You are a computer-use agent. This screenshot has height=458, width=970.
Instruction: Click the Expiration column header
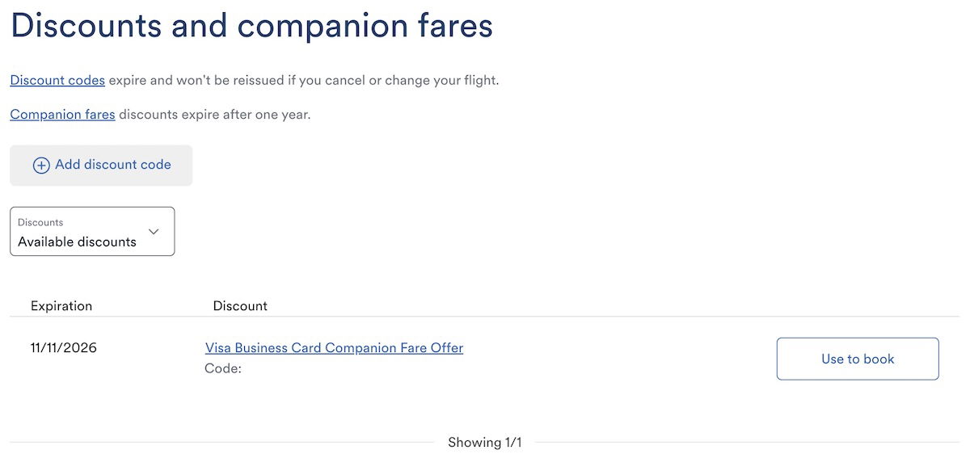[61, 306]
